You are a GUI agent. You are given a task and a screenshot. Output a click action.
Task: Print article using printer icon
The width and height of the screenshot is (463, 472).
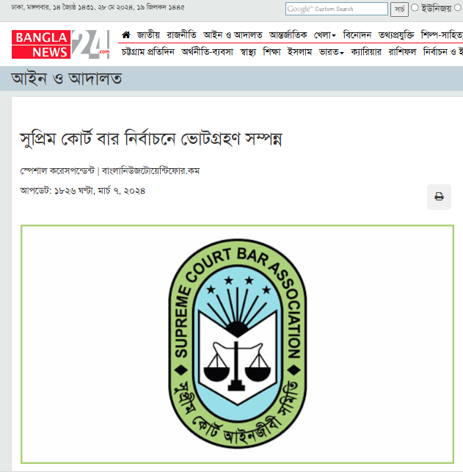[439, 197]
